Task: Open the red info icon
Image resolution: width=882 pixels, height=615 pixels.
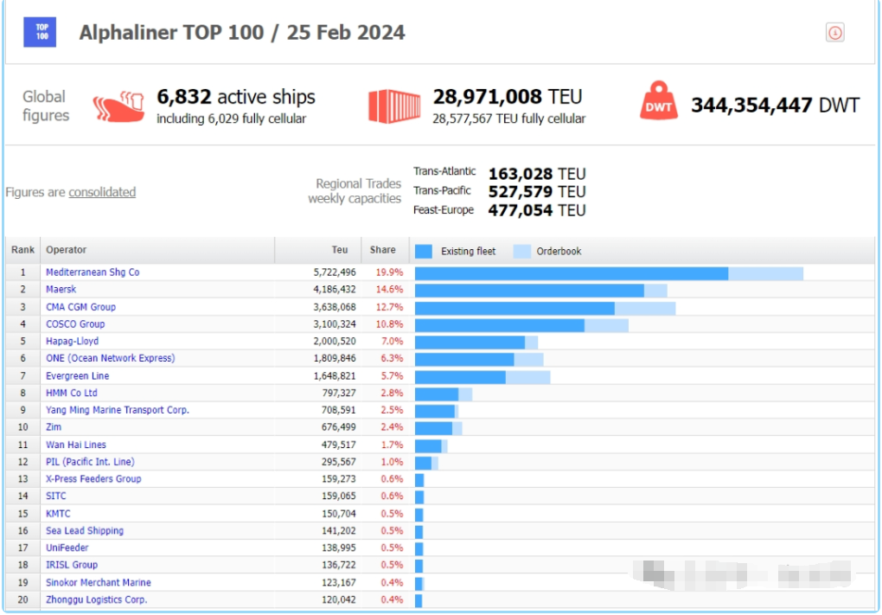Action: click(x=834, y=33)
